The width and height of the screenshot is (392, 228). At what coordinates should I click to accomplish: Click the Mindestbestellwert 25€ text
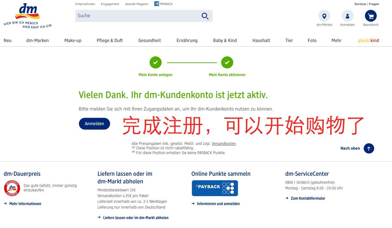point(116,190)
